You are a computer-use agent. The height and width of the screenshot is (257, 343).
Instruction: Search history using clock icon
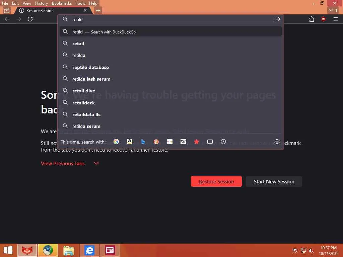(x=223, y=142)
